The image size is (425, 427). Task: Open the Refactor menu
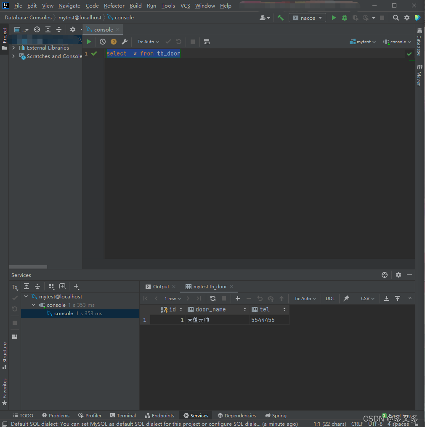pyautogui.click(x=114, y=6)
